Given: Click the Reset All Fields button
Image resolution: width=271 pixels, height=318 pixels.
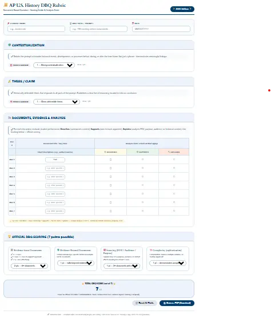Looking at the screenshot, I should (x=145, y=303).
